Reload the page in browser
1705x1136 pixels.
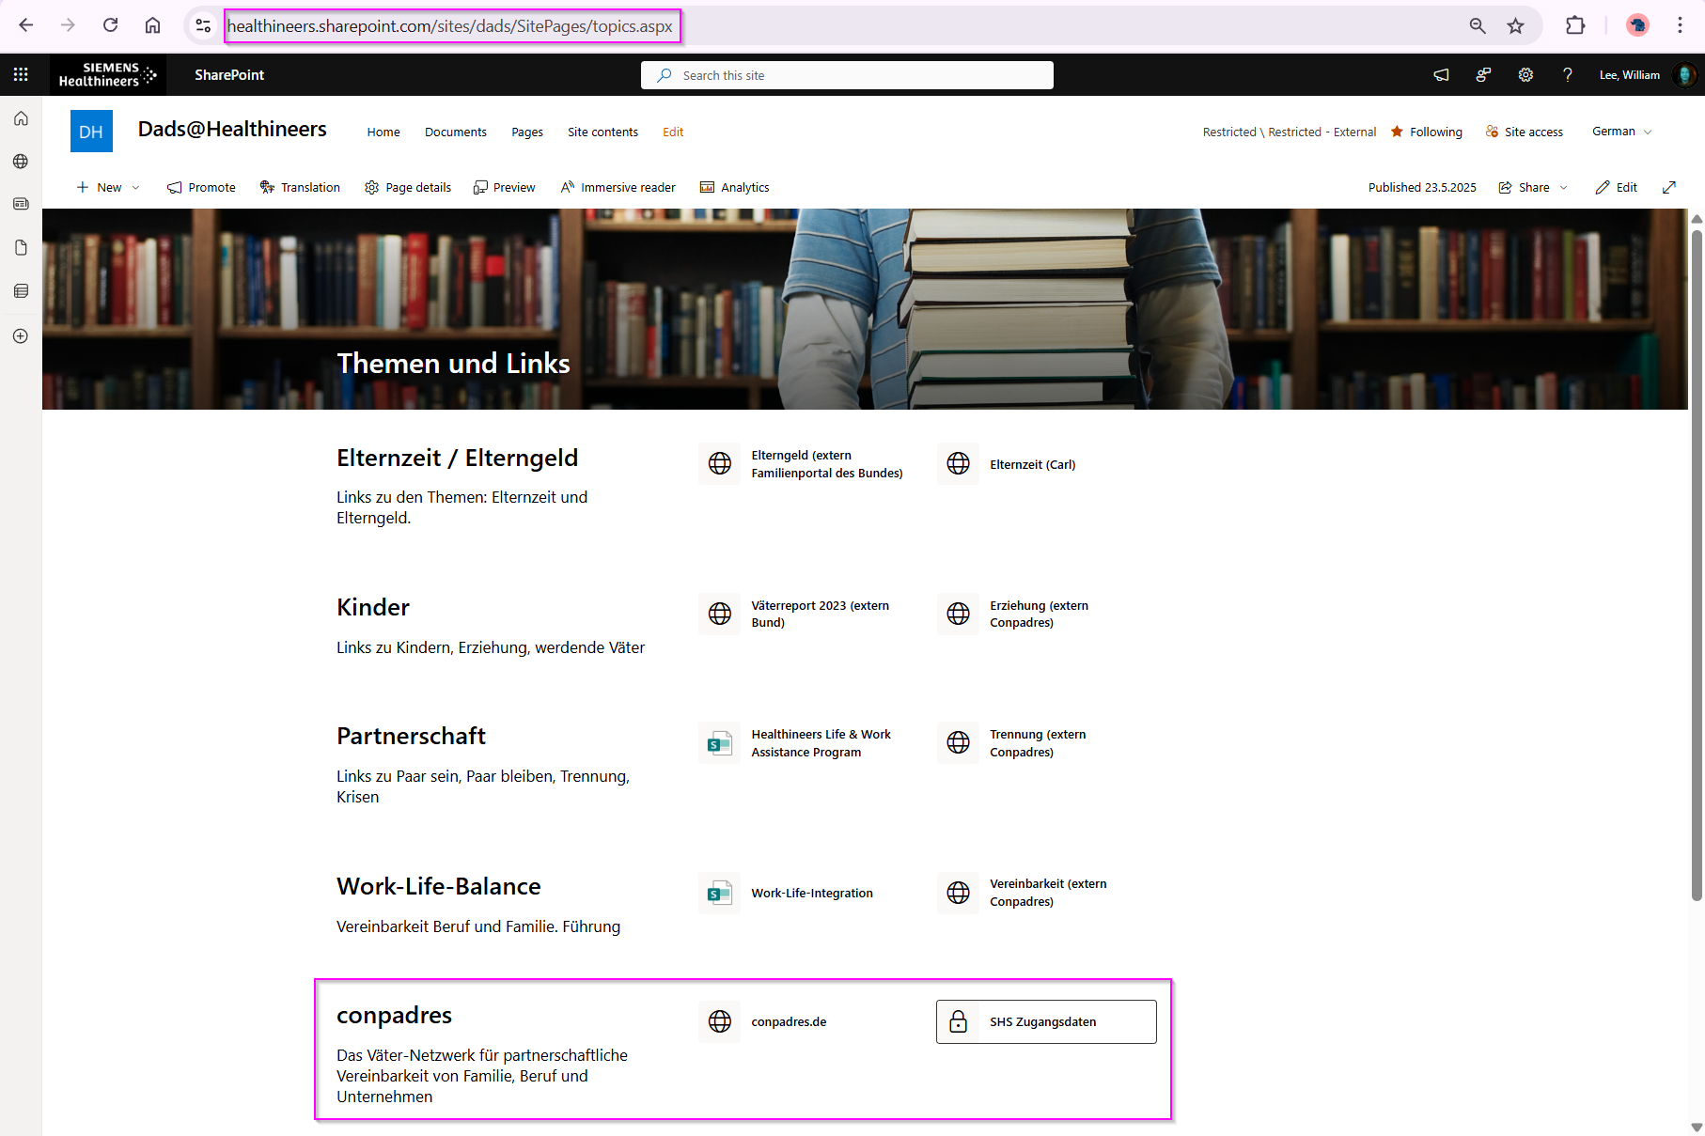click(111, 25)
